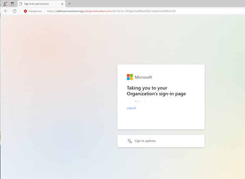Select the 'Sign in to your account' tab
Image resolution: width=245 pixels, height=179 pixels.
coord(41,4)
